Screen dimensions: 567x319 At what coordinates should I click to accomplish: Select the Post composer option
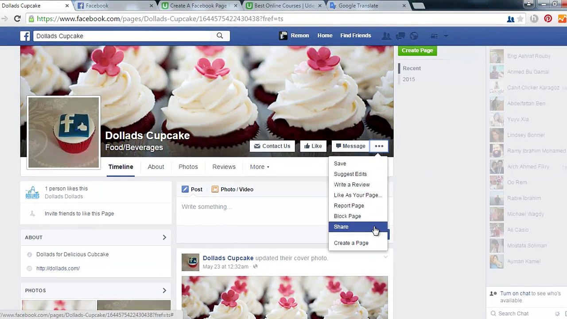[192, 189]
